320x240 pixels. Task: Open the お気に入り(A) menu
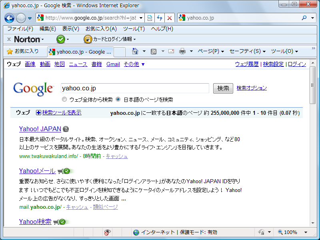101,29
